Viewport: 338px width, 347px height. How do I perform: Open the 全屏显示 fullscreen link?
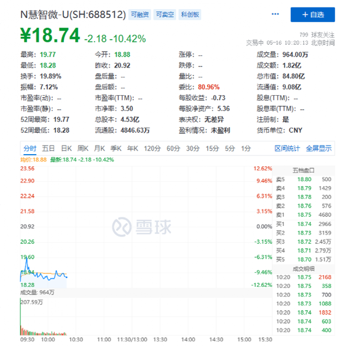[319, 148]
